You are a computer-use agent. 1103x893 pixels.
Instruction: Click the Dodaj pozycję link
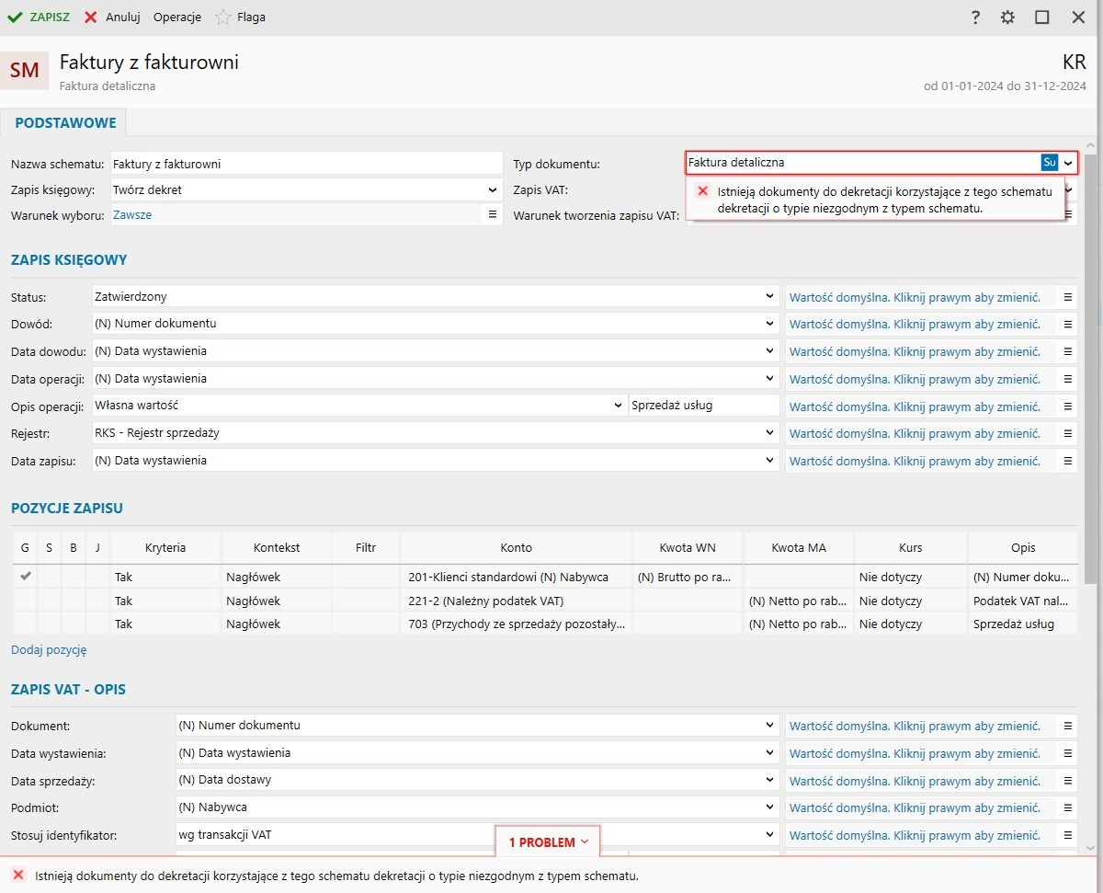[x=49, y=649]
